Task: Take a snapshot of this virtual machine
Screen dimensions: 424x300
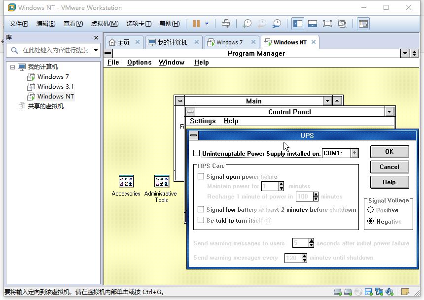Action: (247, 24)
